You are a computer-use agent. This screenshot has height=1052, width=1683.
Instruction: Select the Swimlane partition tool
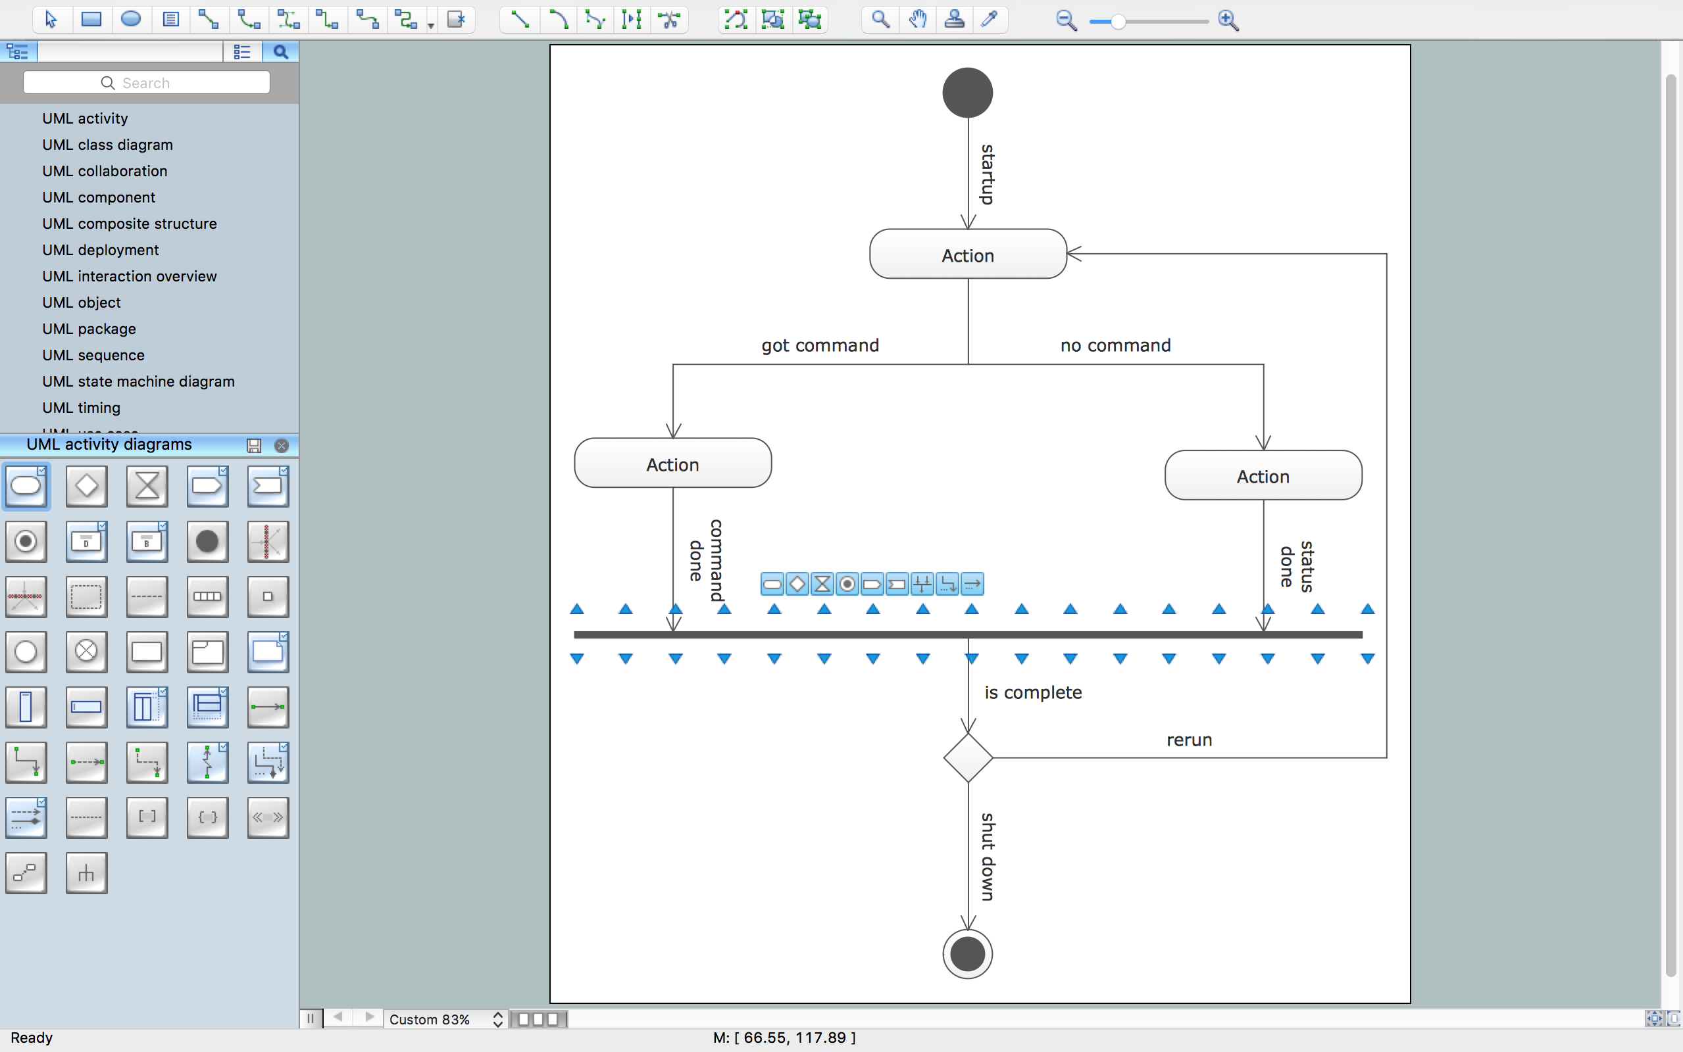pyautogui.click(x=145, y=707)
